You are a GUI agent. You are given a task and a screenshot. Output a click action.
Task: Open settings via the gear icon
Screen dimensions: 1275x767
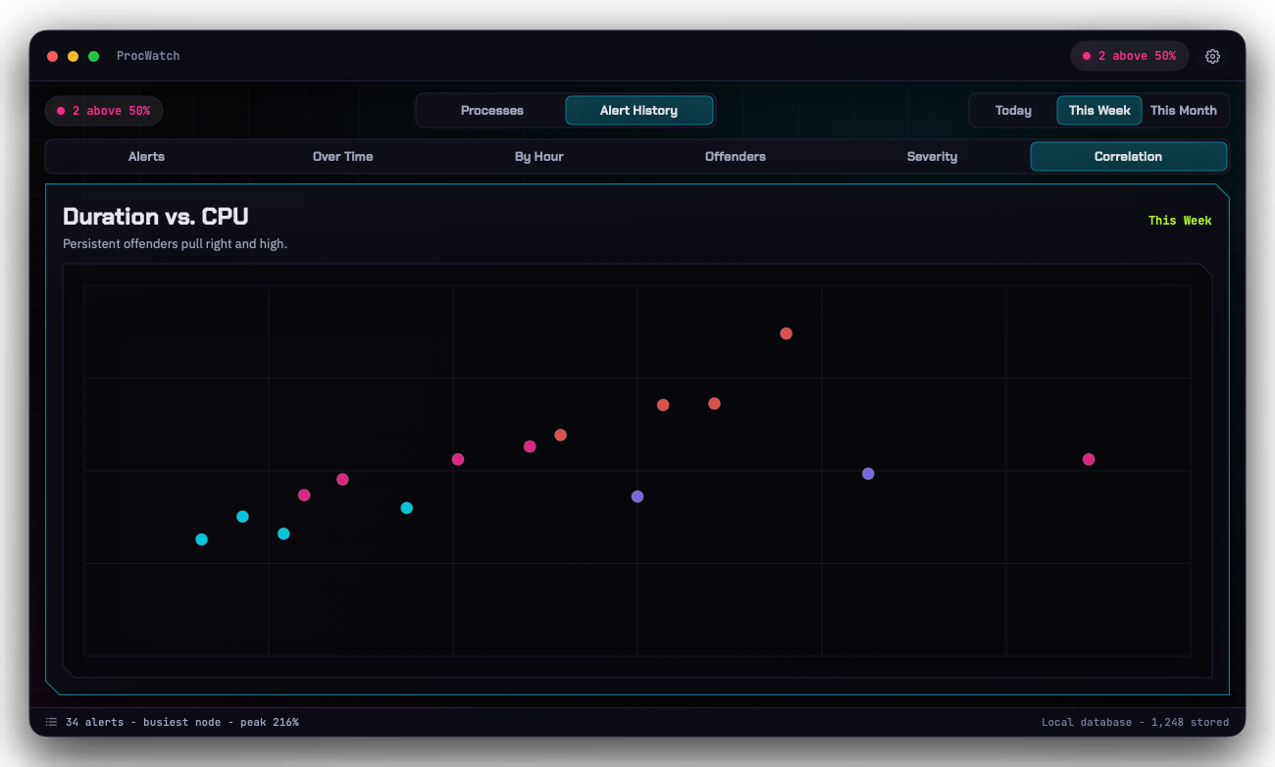(x=1212, y=56)
